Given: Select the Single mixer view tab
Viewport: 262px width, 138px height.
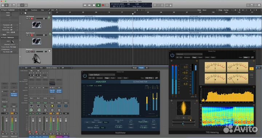Looking at the screenshot, I should click(x=135, y=68).
